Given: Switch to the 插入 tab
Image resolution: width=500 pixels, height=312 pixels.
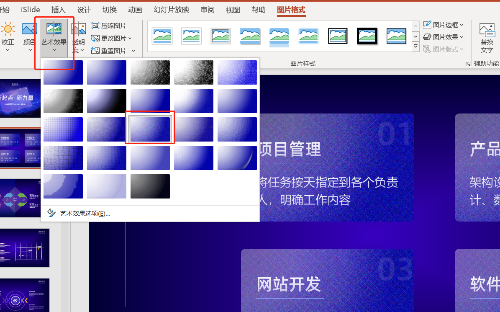Looking at the screenshot, I should (x=58, y=10).
